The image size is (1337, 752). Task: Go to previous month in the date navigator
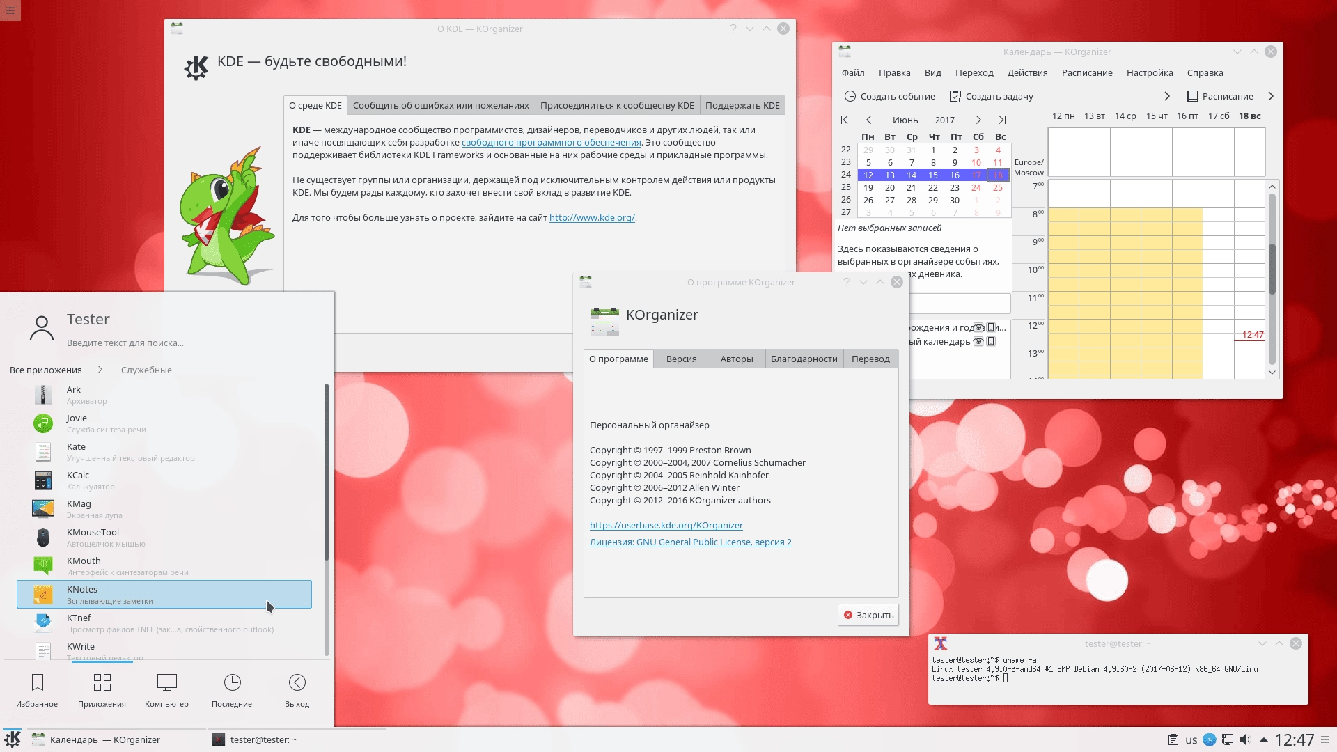point(868,120)
